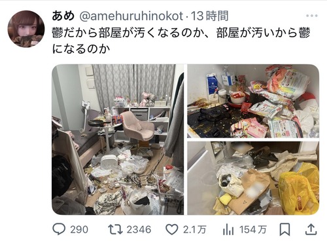327x245 pixels.
Task: Toggle the heart like icon
Action: click(172, 229)
